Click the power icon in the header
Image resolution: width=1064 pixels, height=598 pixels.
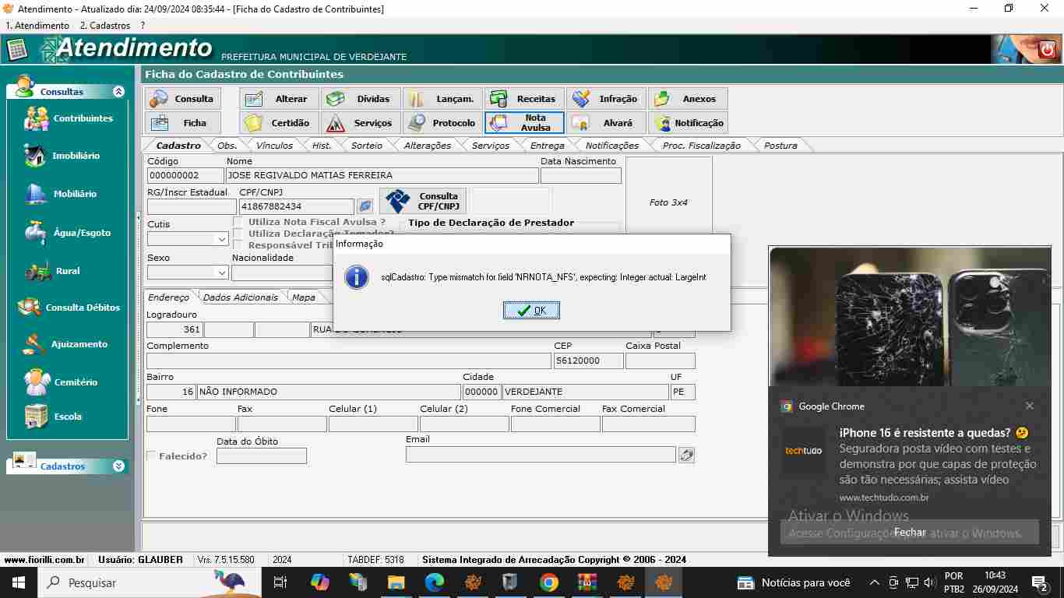(x=1047, y=51)
